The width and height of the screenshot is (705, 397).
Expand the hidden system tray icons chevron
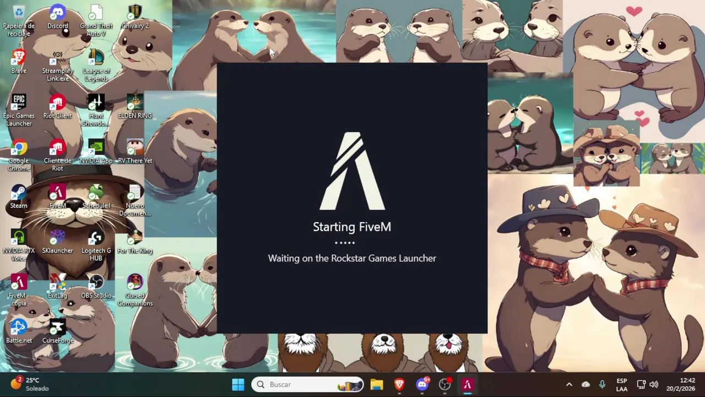(569, 384)
